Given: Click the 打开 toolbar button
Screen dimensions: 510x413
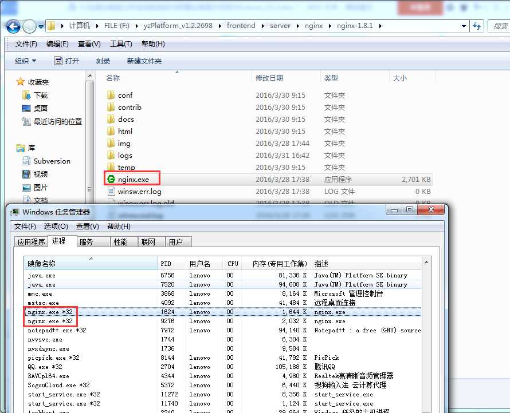Looking at the screenshot, I should click(x=67, y=61).
